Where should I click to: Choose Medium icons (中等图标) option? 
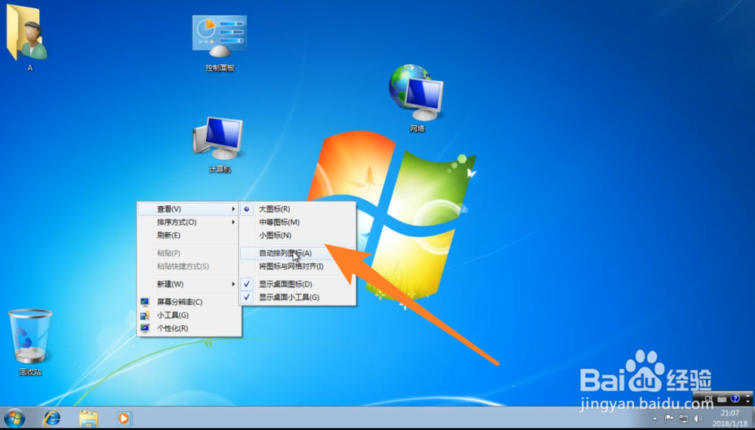tap(297, 223)
